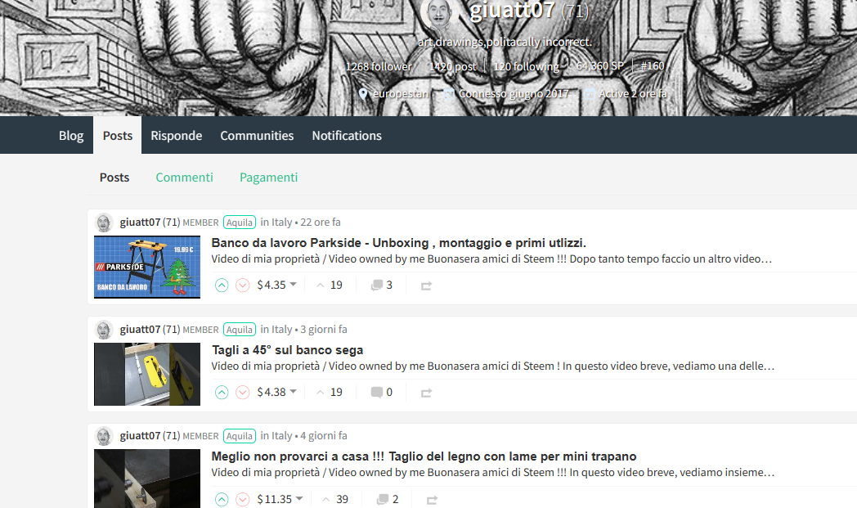Screen dimensions: 857x508
Task: Click author avatar on Tagli a 45° post
Action: pyautogui.click(x=103, y=330)
